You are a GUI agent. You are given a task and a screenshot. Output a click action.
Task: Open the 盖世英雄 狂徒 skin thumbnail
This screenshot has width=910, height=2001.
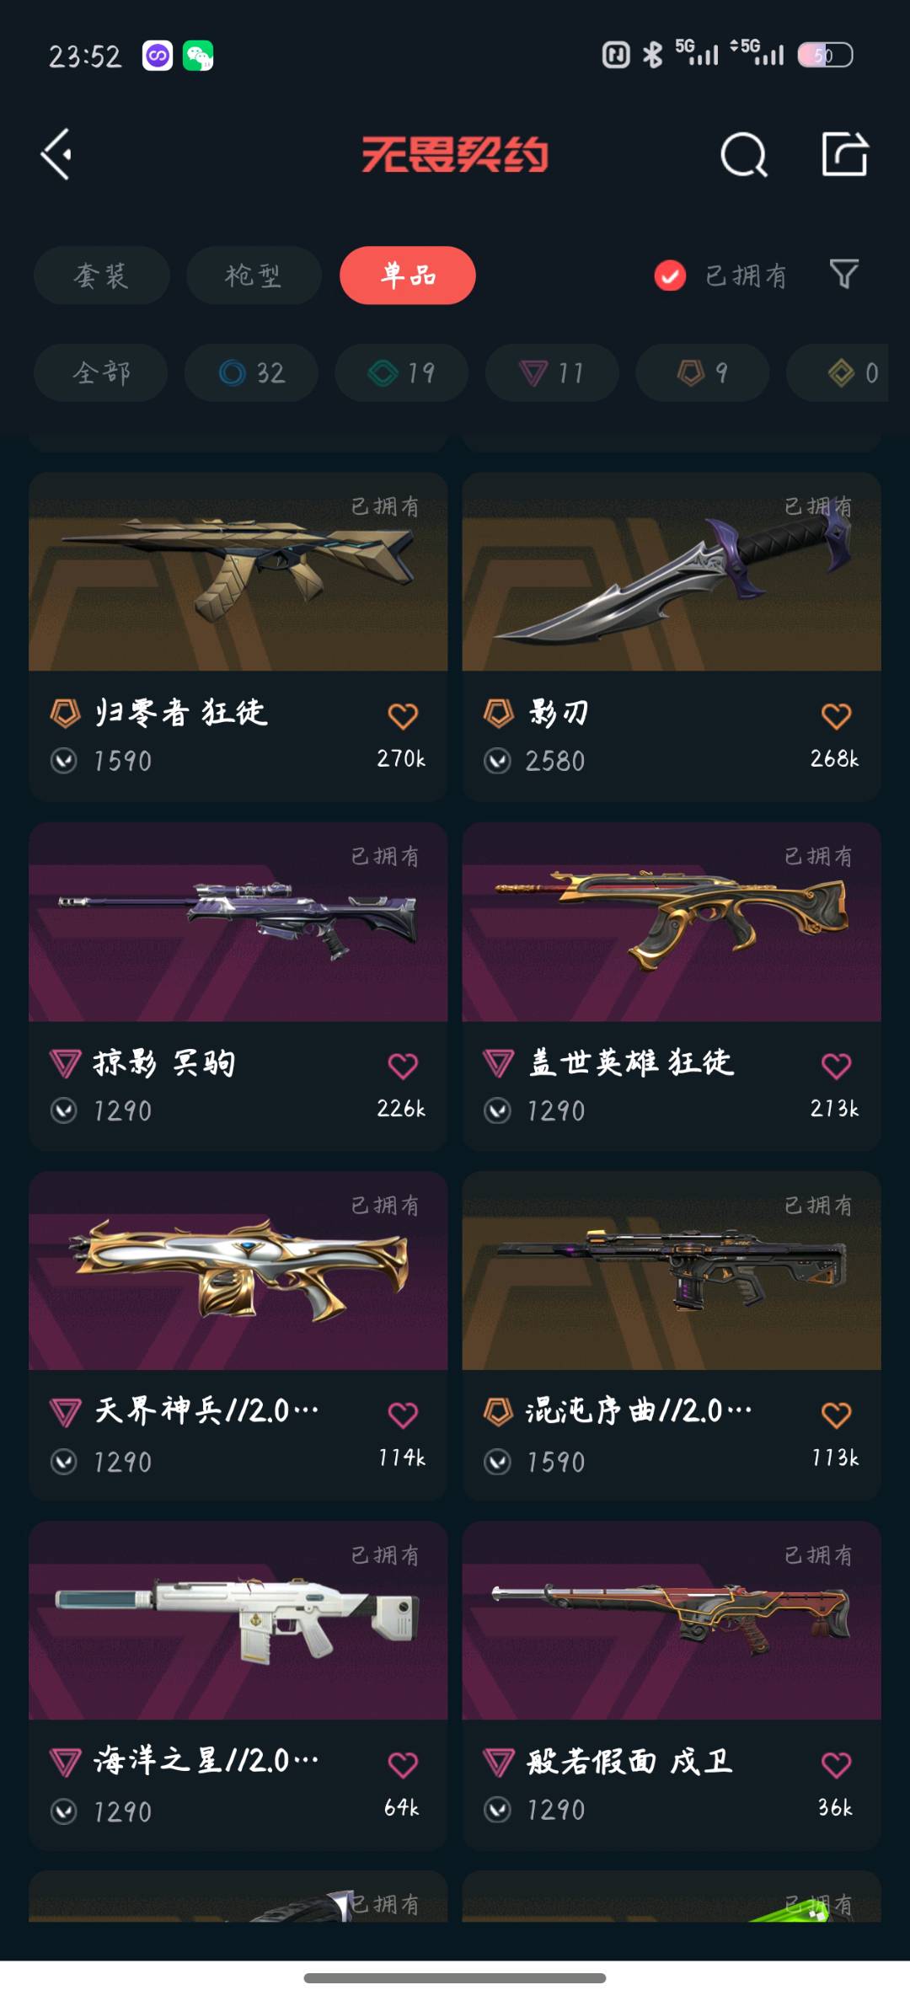pyautogui.click(x=672, y=922)
